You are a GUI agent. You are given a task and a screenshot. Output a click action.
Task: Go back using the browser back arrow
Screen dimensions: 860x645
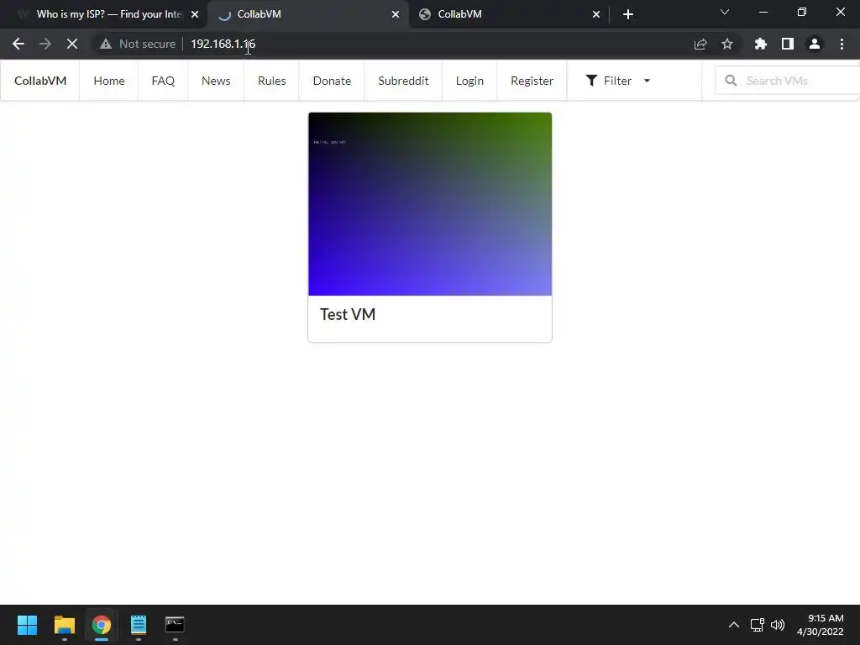[x=18, y=44]
